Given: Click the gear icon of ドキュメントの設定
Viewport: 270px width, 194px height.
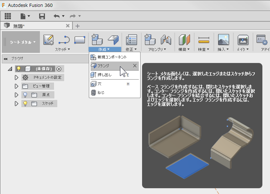Looking at the screenshot, I should (25, 77).
